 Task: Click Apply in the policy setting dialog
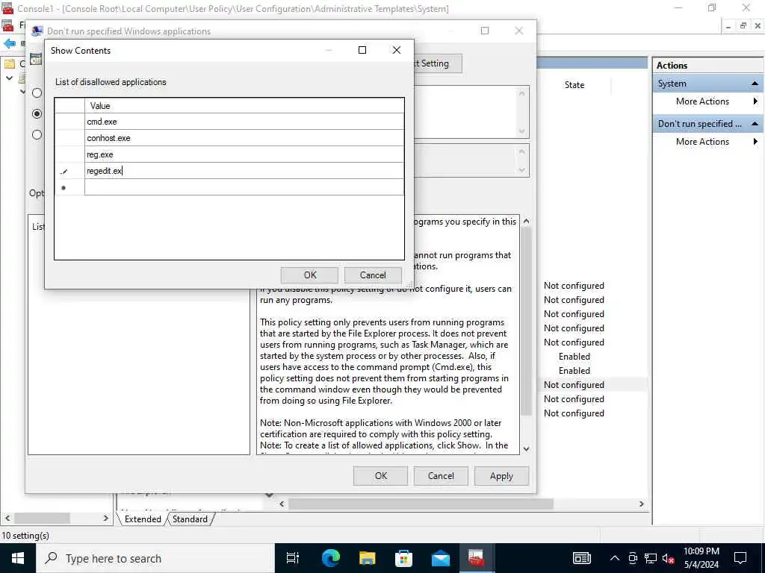point(501,476)
